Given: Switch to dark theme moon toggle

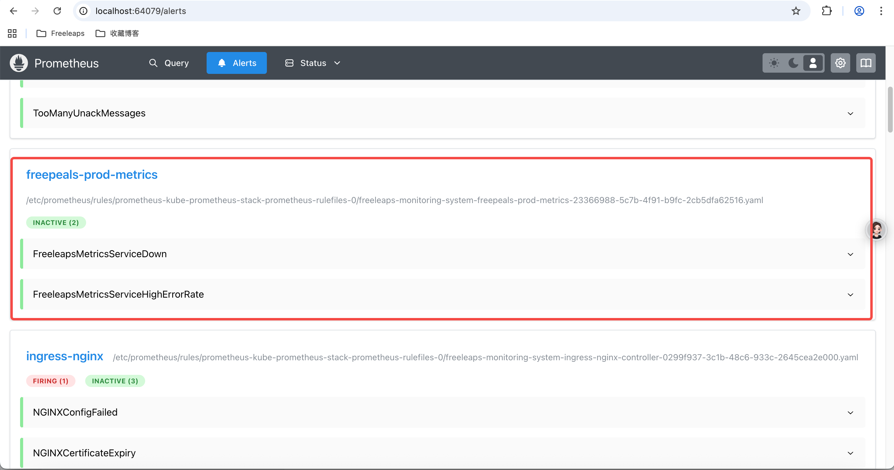Looking at the screenshot, I should click(793, 63).
